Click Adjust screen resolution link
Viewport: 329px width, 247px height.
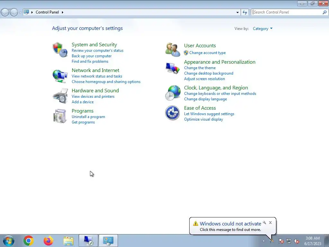(204, 79)
